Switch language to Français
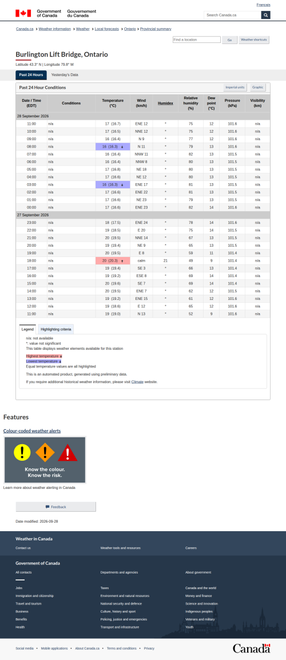Image resolution: width=286 pixels, height=660 pixels. click(x=263, y=5)
